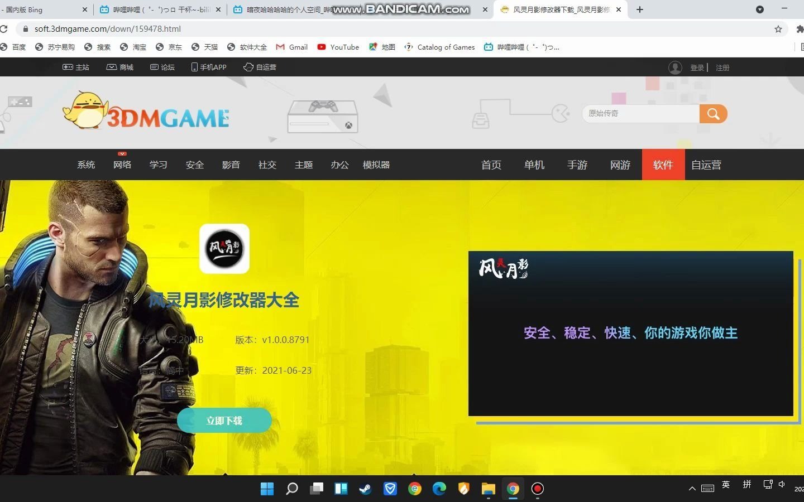Open the 手游 navigation item
The height and width of the screenshot is (502, 804).
[x=577, y=165]
